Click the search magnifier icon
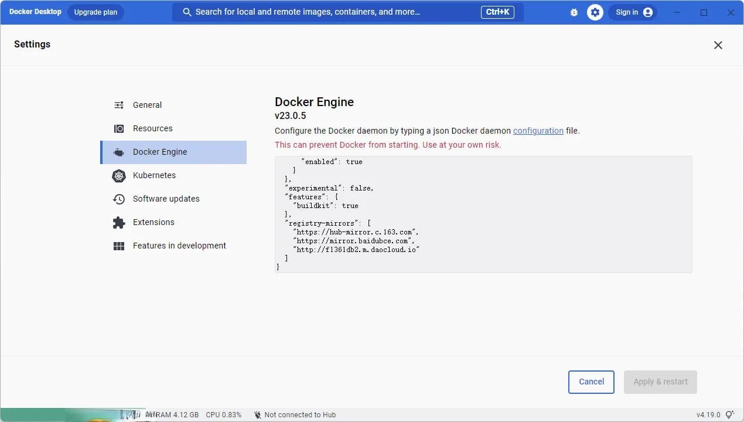 (187, 12)
